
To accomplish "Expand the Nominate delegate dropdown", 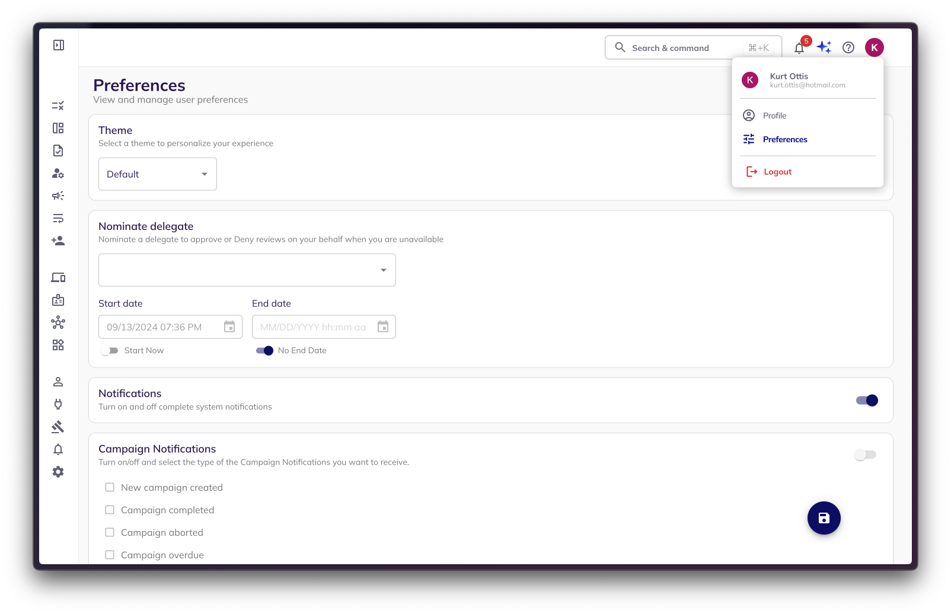I will (x=247, y=270).
